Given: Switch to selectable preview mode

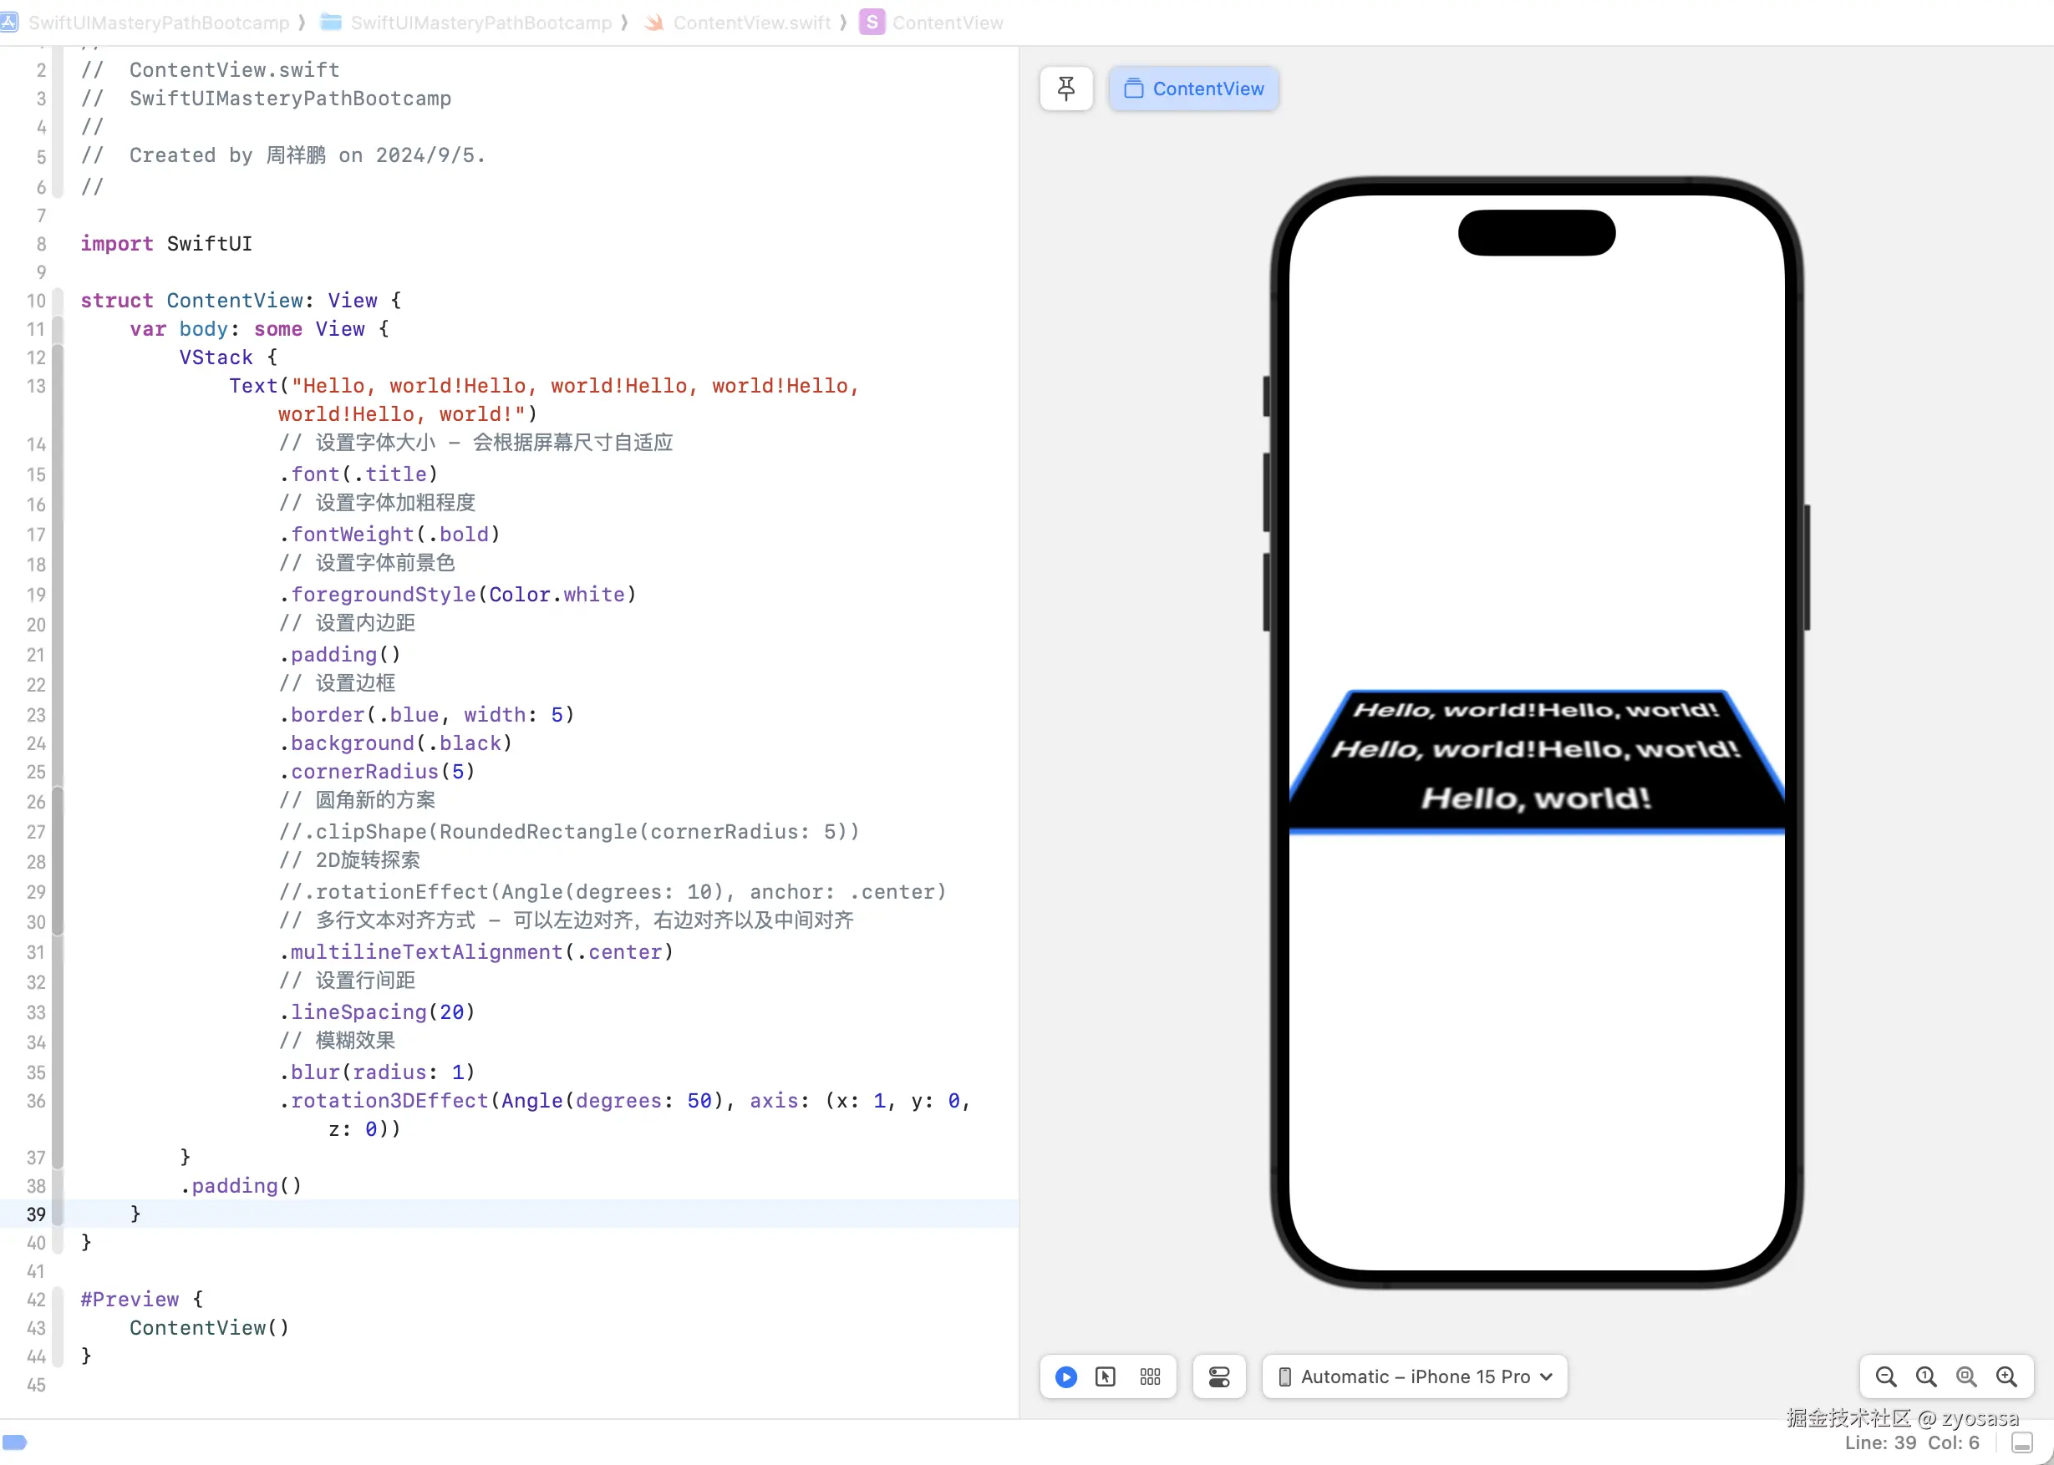Looking at the screenshot, I should (x=1106, y=1376).
